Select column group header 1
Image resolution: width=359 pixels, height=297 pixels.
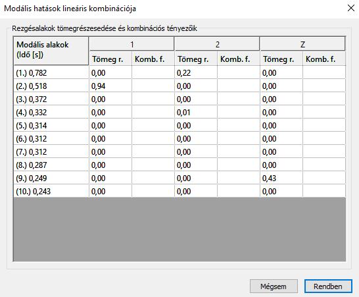(x=132, y=44)
